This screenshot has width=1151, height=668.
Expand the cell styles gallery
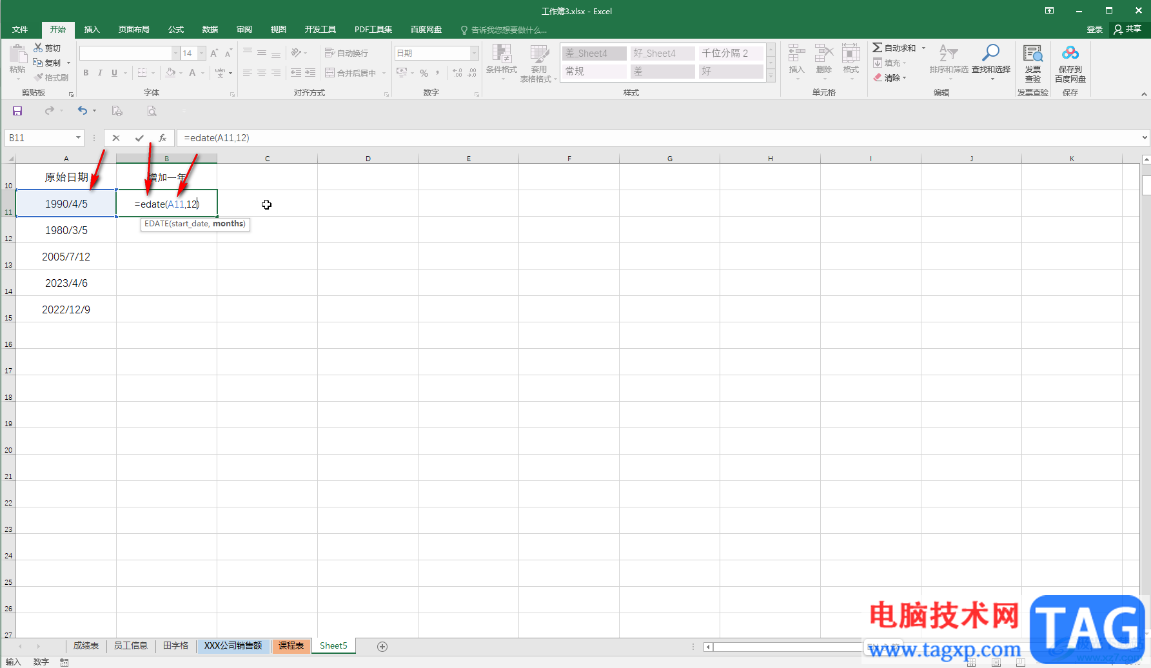pos(771,76)
